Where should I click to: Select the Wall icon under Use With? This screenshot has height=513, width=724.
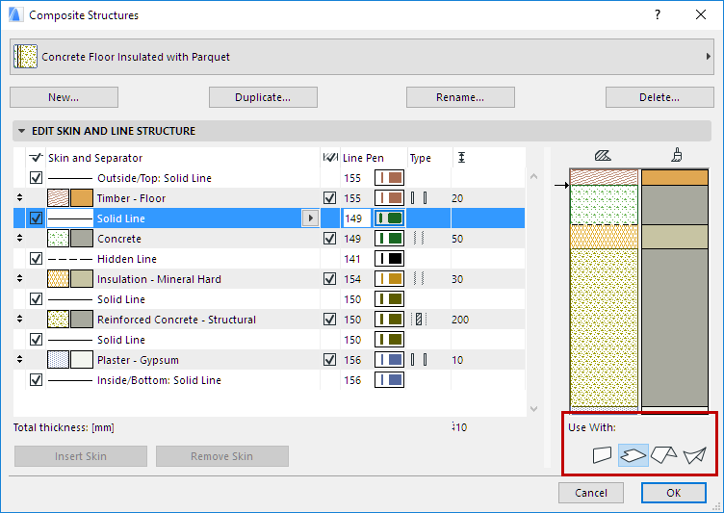point(602,455)
